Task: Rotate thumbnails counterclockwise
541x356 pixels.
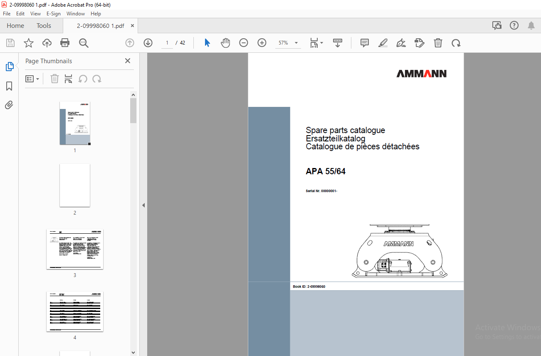Action: (x=83, y=79)
